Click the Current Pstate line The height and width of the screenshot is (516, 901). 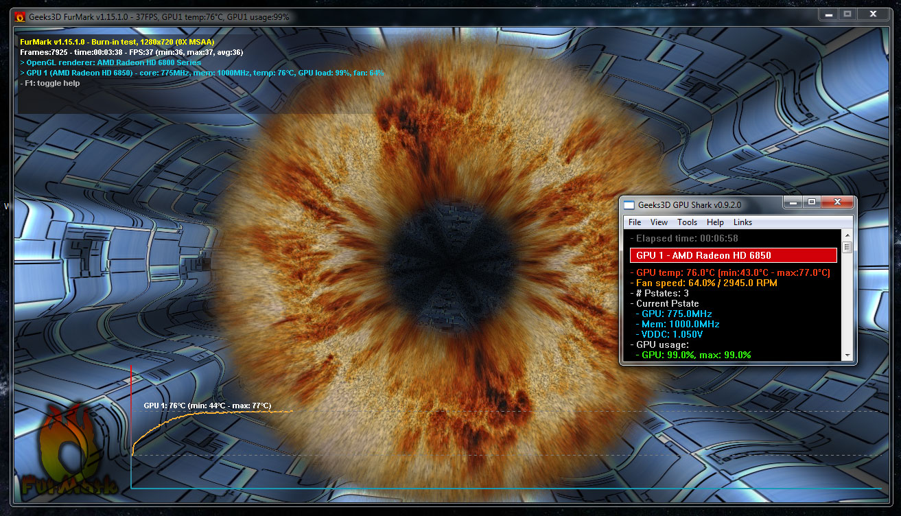click(664, 303)
